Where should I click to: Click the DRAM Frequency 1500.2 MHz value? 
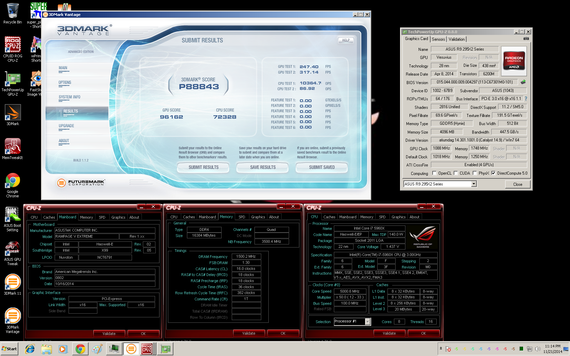(246, 256)
